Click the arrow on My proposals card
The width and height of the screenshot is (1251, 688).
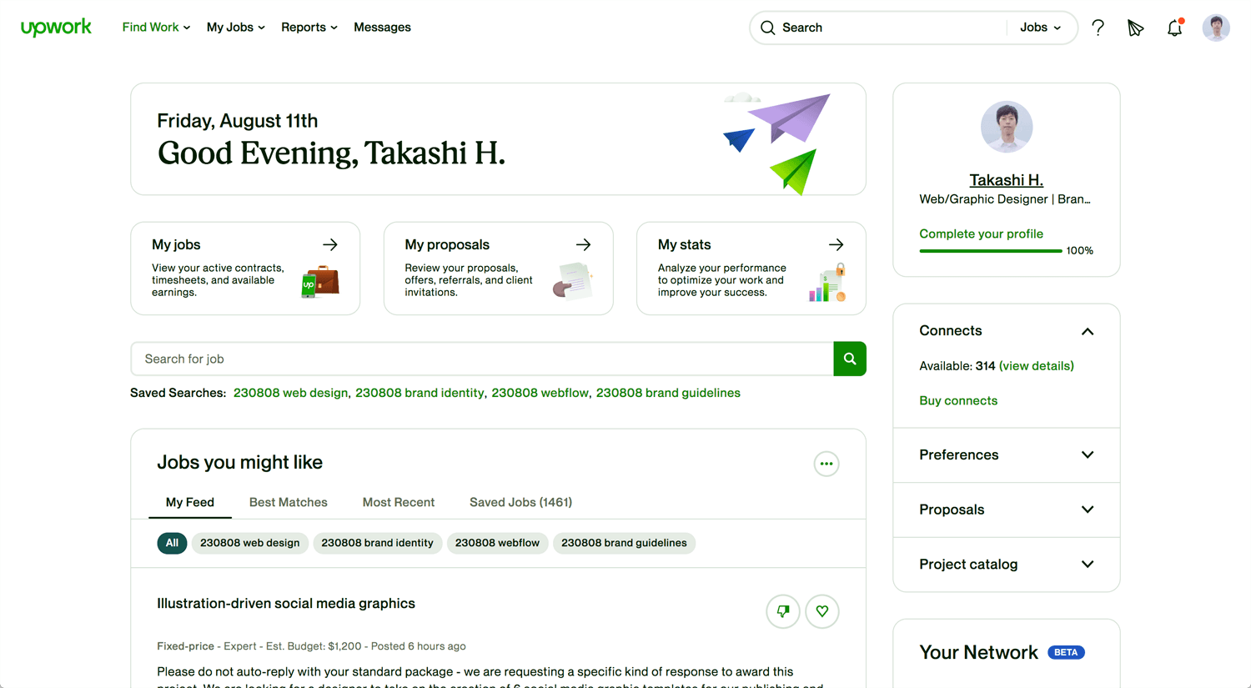[583, 244]
